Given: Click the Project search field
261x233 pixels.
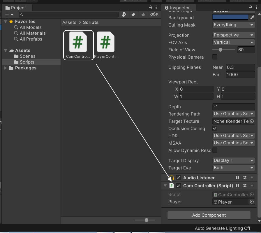Looking at the screenshot, I should [x=69, y=15].
